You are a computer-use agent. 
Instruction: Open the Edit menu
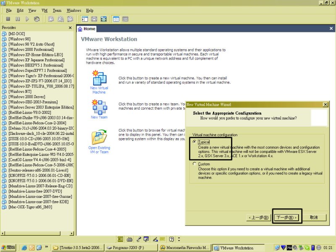click(20, 10)
